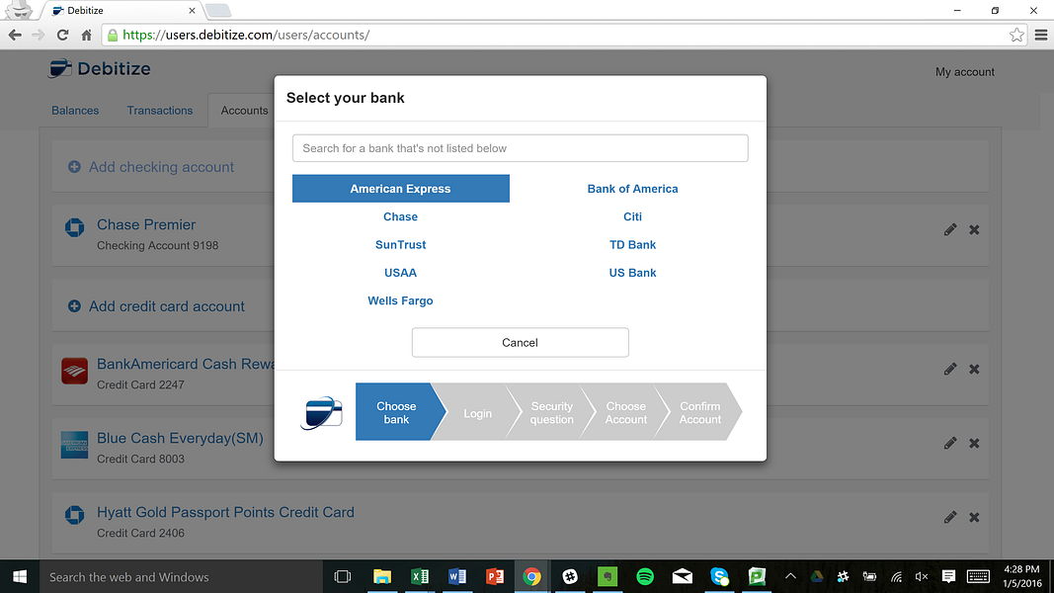Screen dimensions: 1054x593
Task: Select TD Bank option
Action: coord(632,245)
